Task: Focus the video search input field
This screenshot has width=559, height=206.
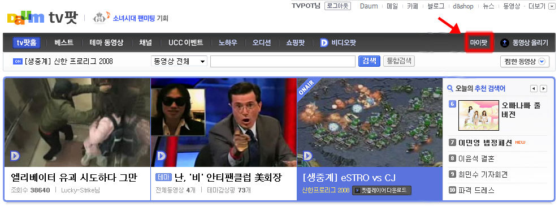Action: tap(283, 62)
